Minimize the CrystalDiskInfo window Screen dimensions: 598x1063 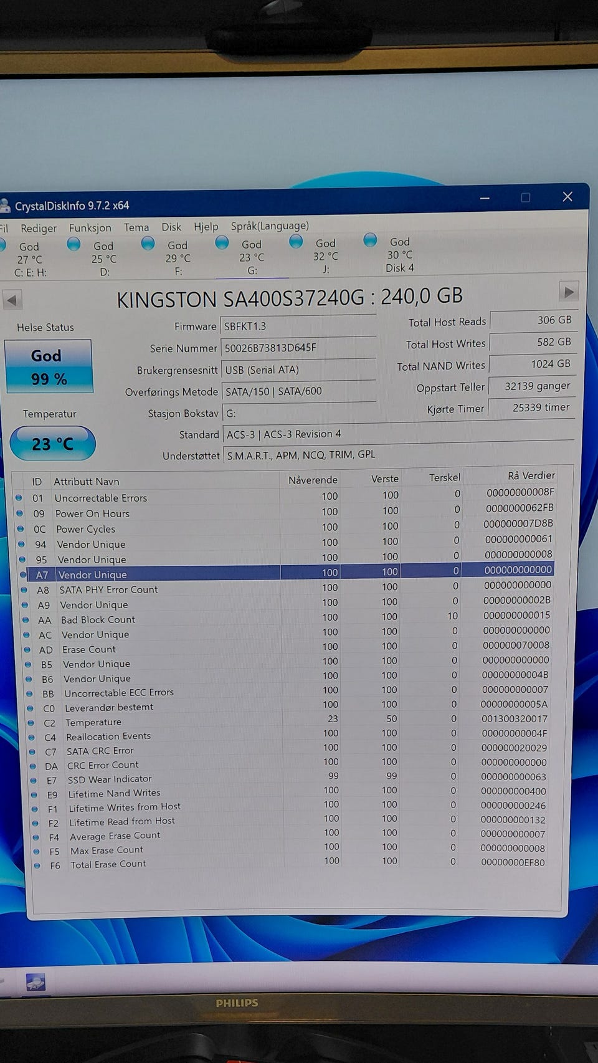pyautogui.click(x=485, y=198)
